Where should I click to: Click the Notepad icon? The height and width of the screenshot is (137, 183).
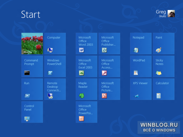click(136, 50)
